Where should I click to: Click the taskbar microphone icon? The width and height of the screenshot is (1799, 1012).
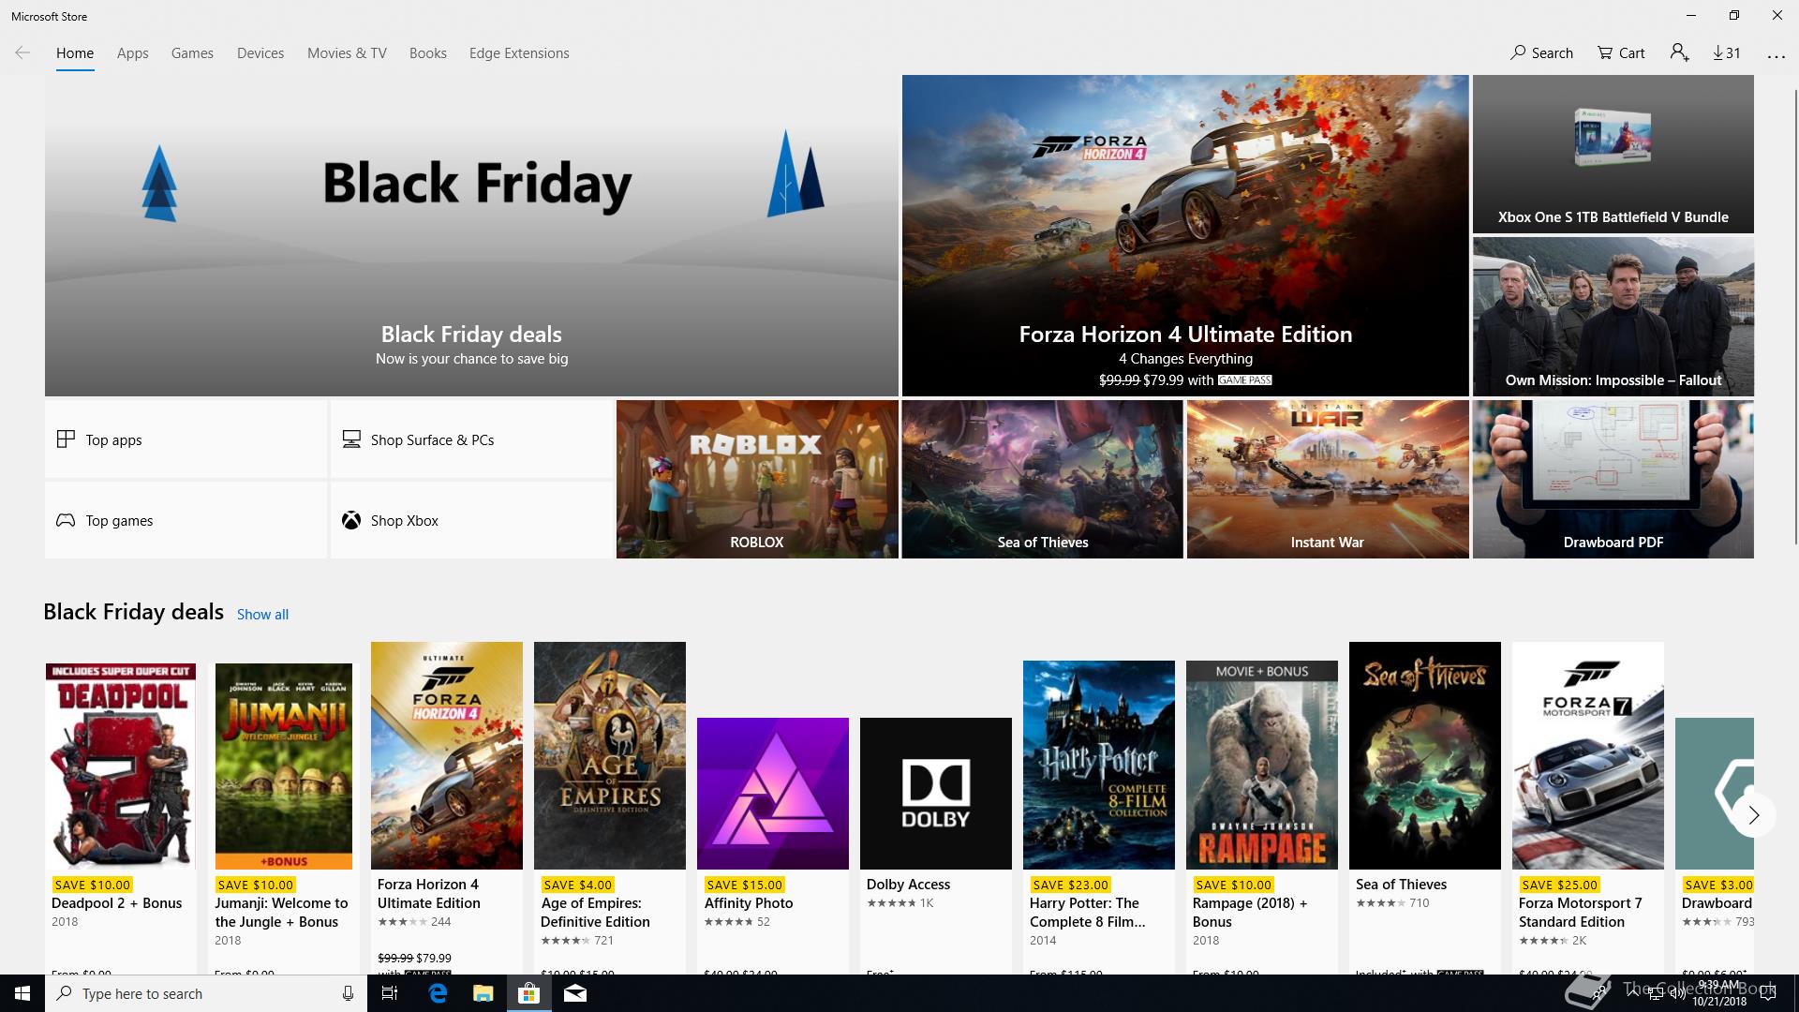point(348,993)
